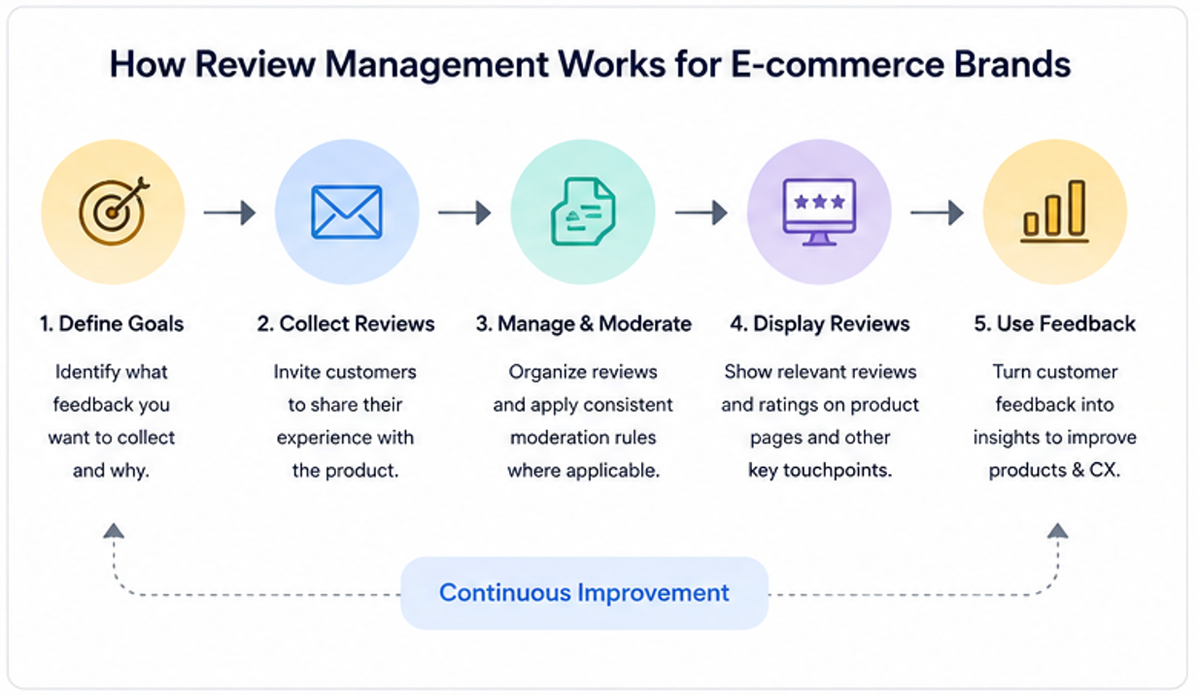Screen dimensions: 1199x695
Task: Click the '5. Use Feedback' heading
Action: point(1055,324)
